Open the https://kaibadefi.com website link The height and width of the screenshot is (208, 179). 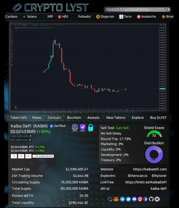[150, 169]
